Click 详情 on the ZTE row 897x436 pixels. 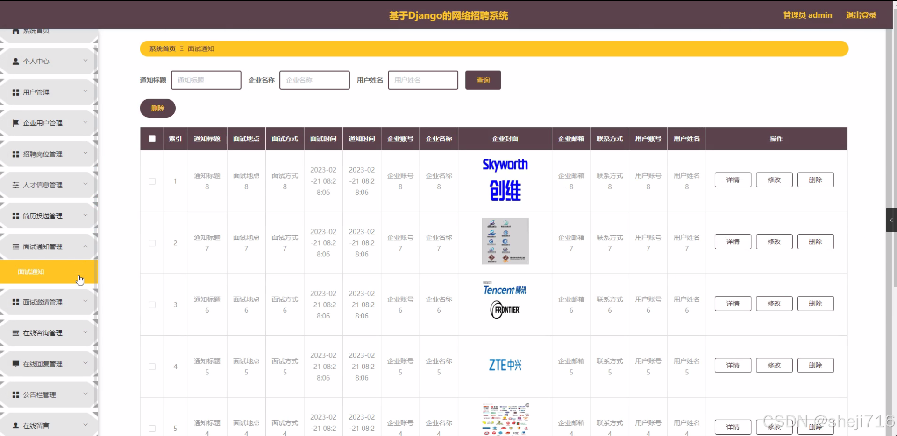tap(733, 365)
